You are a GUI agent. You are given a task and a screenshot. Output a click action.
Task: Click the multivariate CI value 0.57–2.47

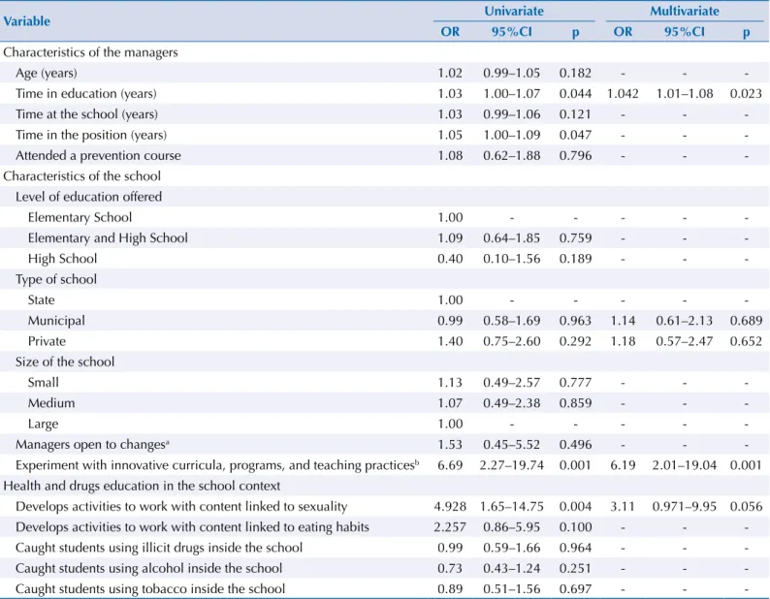[x=685, y=341]
